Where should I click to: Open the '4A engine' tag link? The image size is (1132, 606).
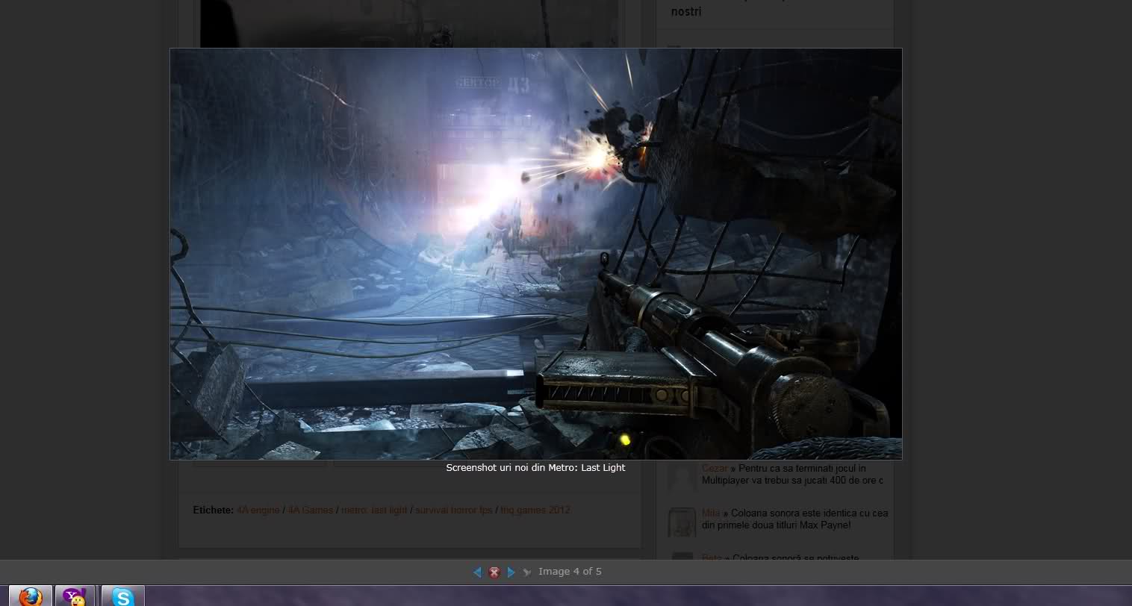coord(258,510)
